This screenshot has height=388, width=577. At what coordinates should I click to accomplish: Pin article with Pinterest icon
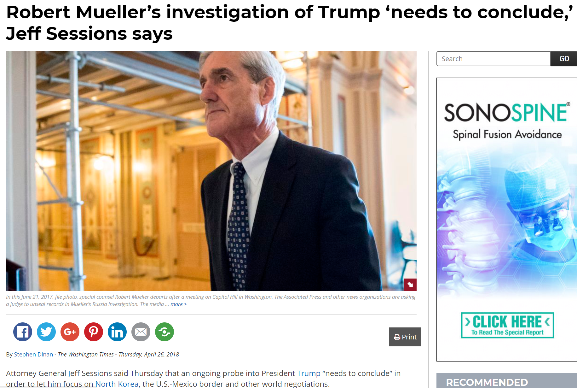(94, 332)
